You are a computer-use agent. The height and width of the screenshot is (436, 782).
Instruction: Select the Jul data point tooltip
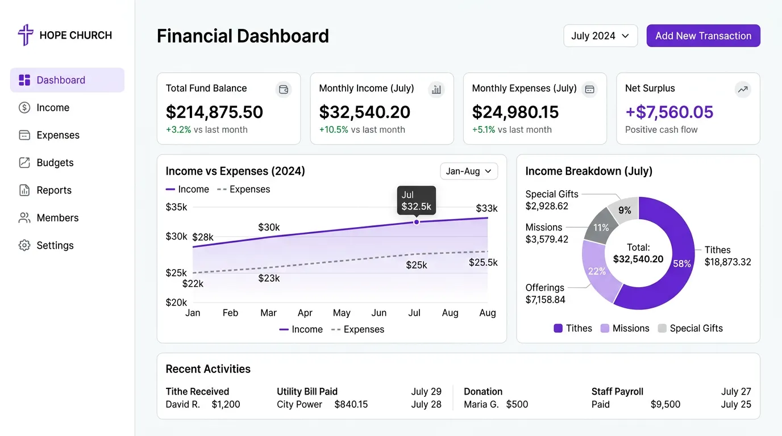416,200
